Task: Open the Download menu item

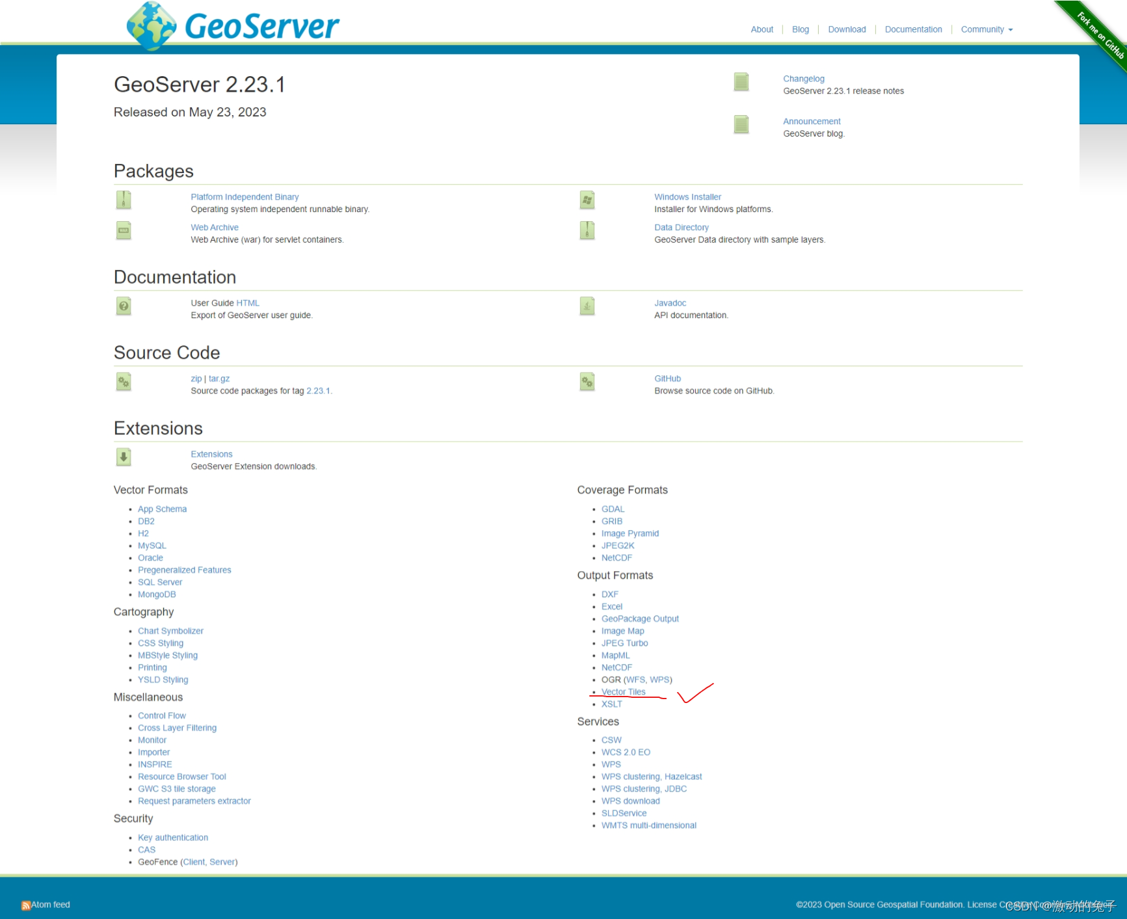Action: [x=847, y=29]
